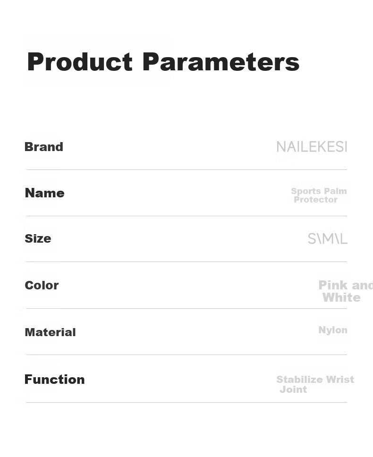Screen dimensions: 373x457
Task: Click the divider line below Function
Action: [186, 403]
